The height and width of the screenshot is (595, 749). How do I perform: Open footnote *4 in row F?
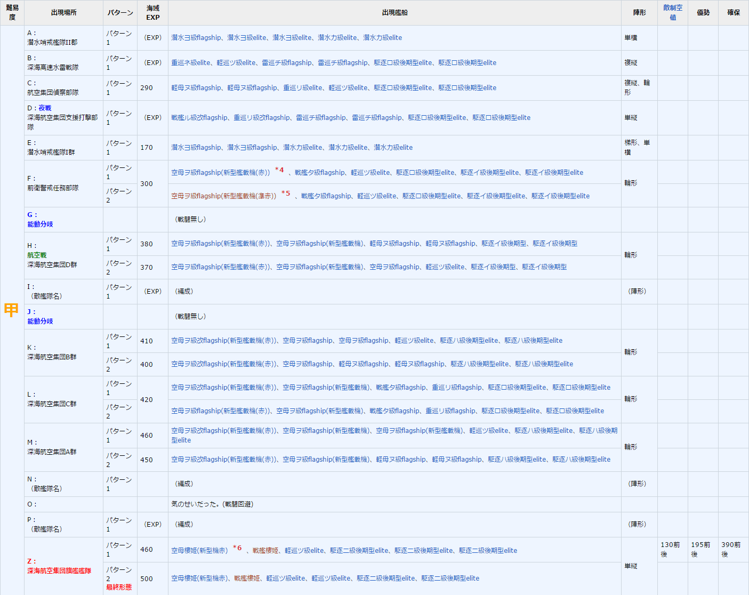279,170
